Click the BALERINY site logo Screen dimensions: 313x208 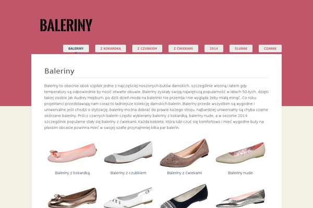click(x=66, y=25)
